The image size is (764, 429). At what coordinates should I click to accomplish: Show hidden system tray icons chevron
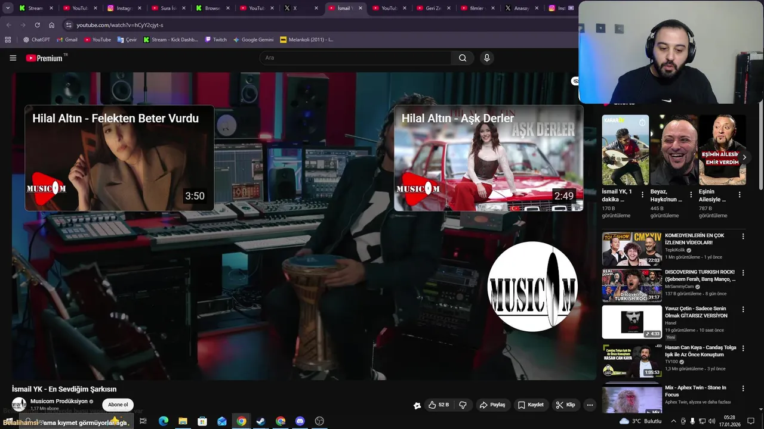click(674, 421)
